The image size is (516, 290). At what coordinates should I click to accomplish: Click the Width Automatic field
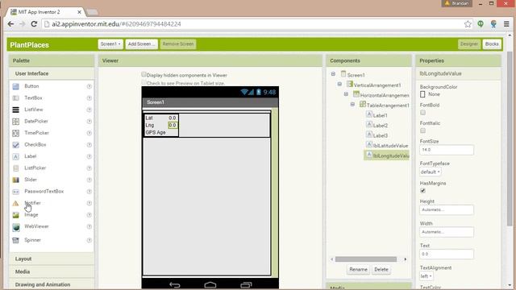(x=447, y=232)
